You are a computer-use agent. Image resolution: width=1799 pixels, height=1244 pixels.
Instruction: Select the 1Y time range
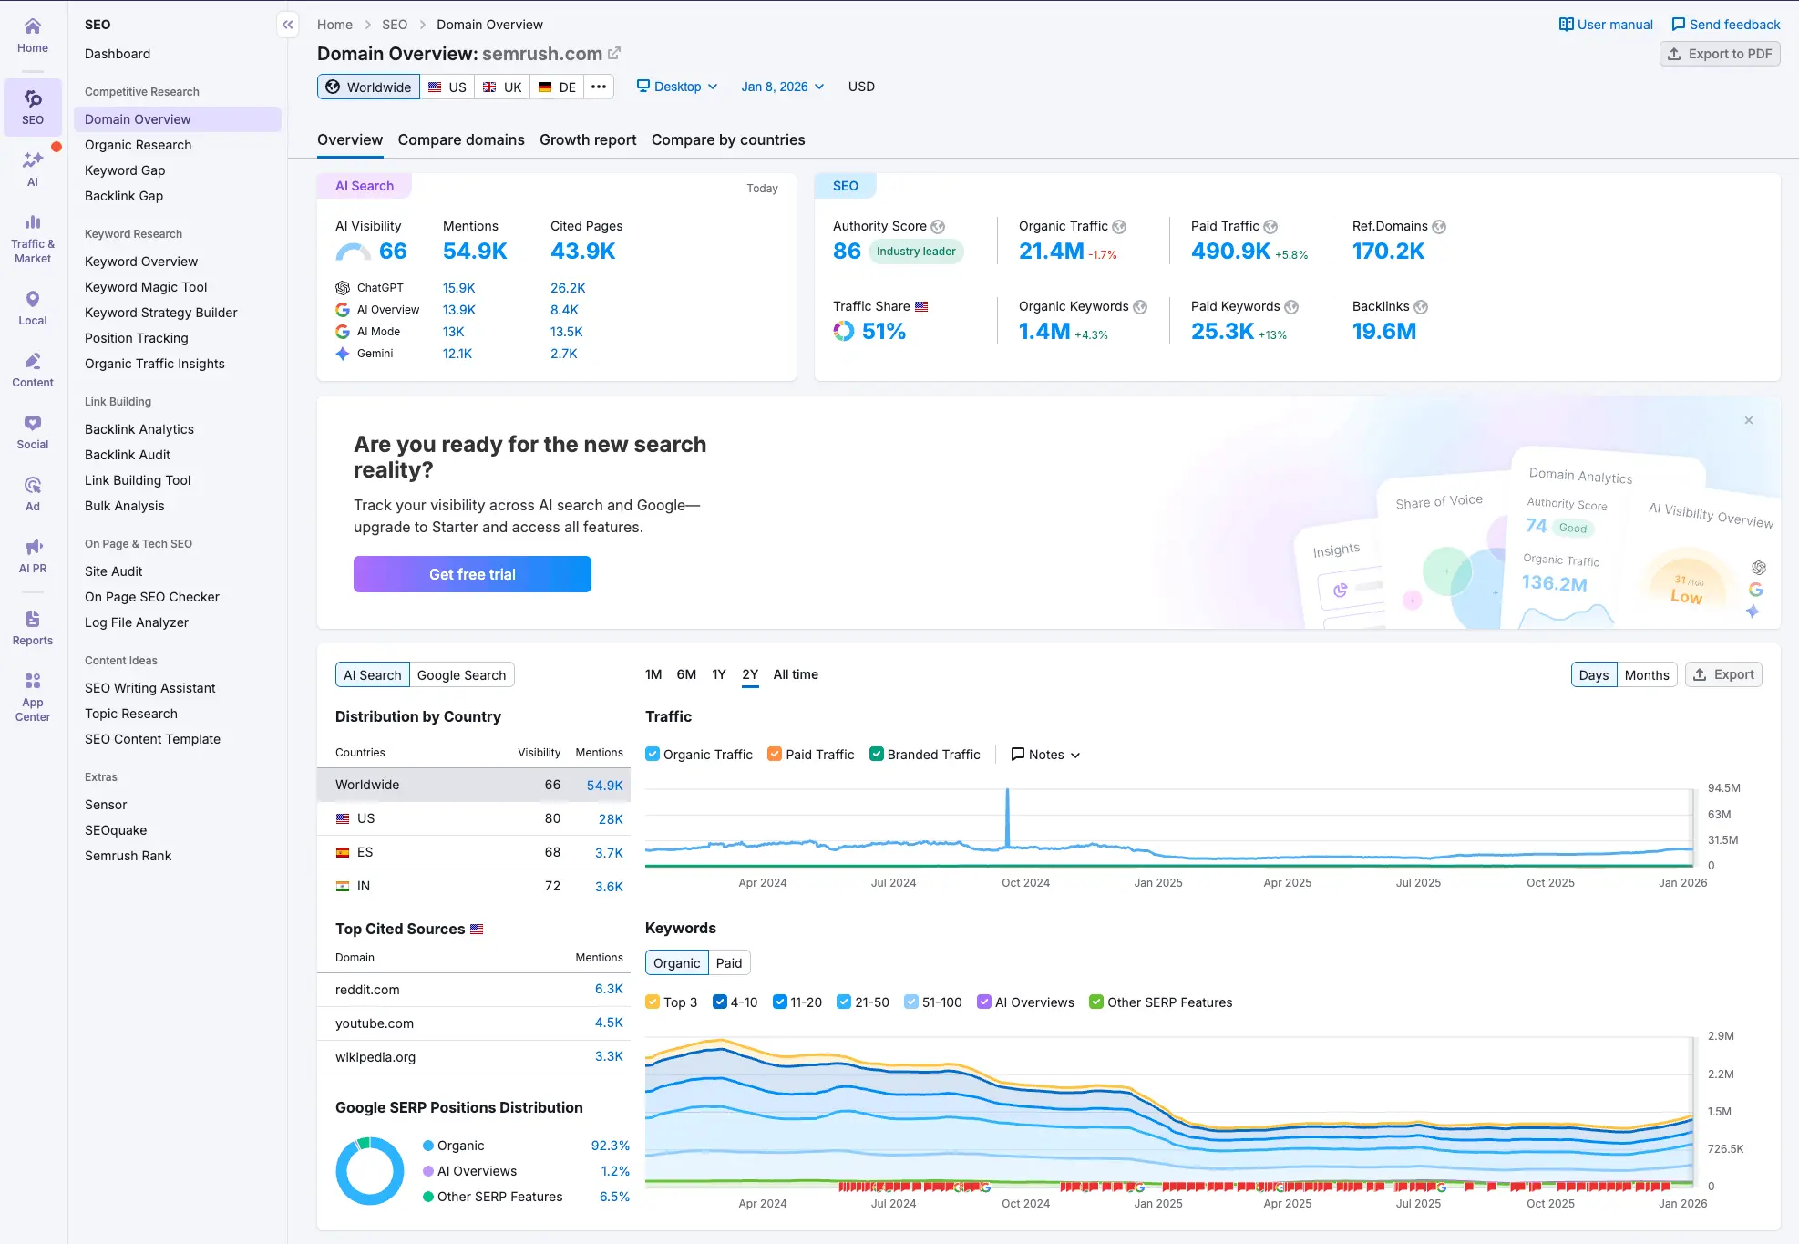point(719,674)
